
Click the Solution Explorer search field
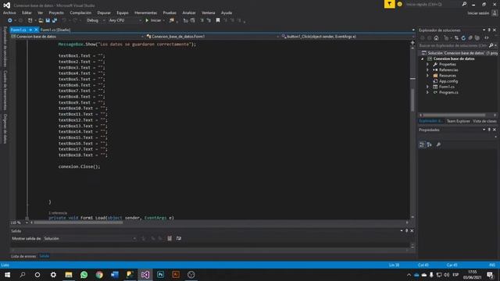(453, 45)
